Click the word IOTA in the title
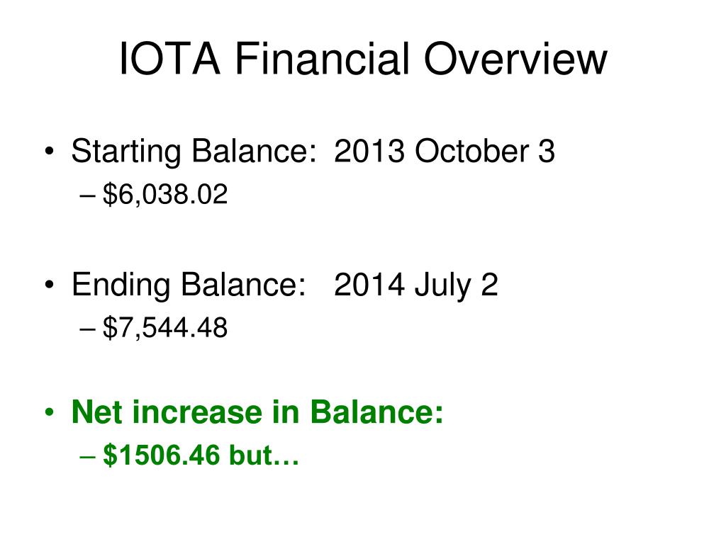Screen dimensions: 726x544 coord(169,59)
